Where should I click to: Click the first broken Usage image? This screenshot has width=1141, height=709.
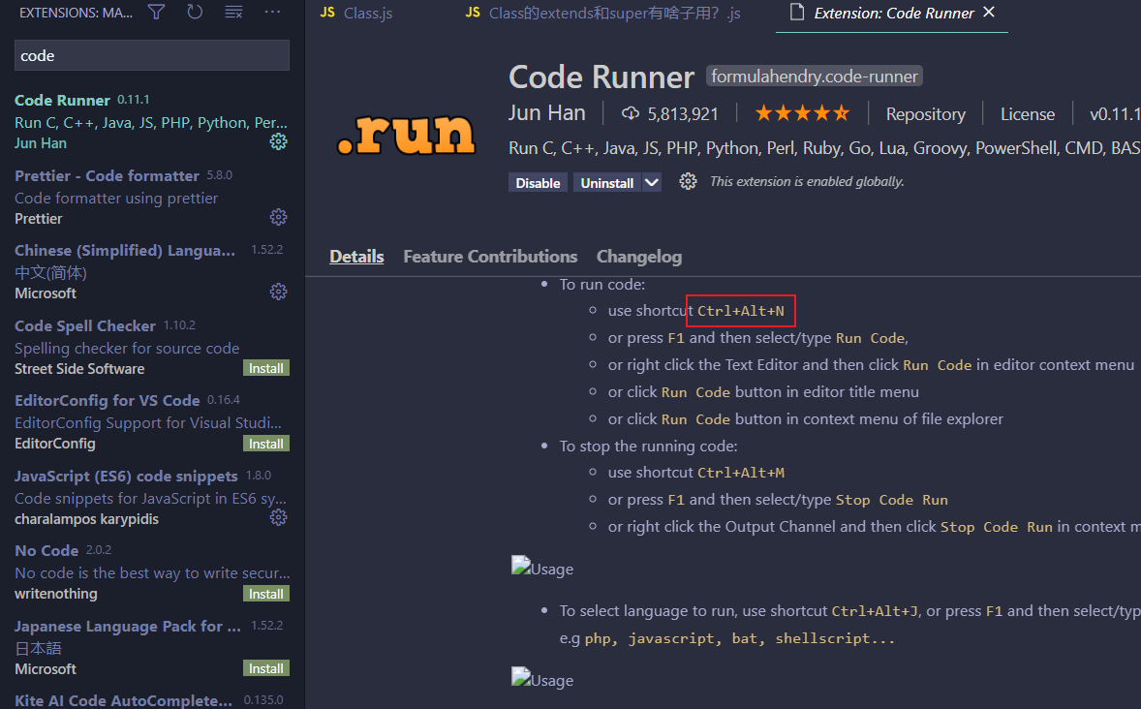coord(542,567)
